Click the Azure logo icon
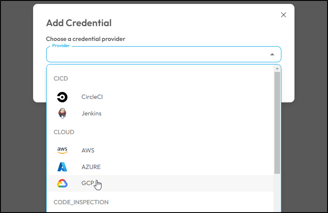The height and width of the screenshot is (213, 328). [62, 167]
